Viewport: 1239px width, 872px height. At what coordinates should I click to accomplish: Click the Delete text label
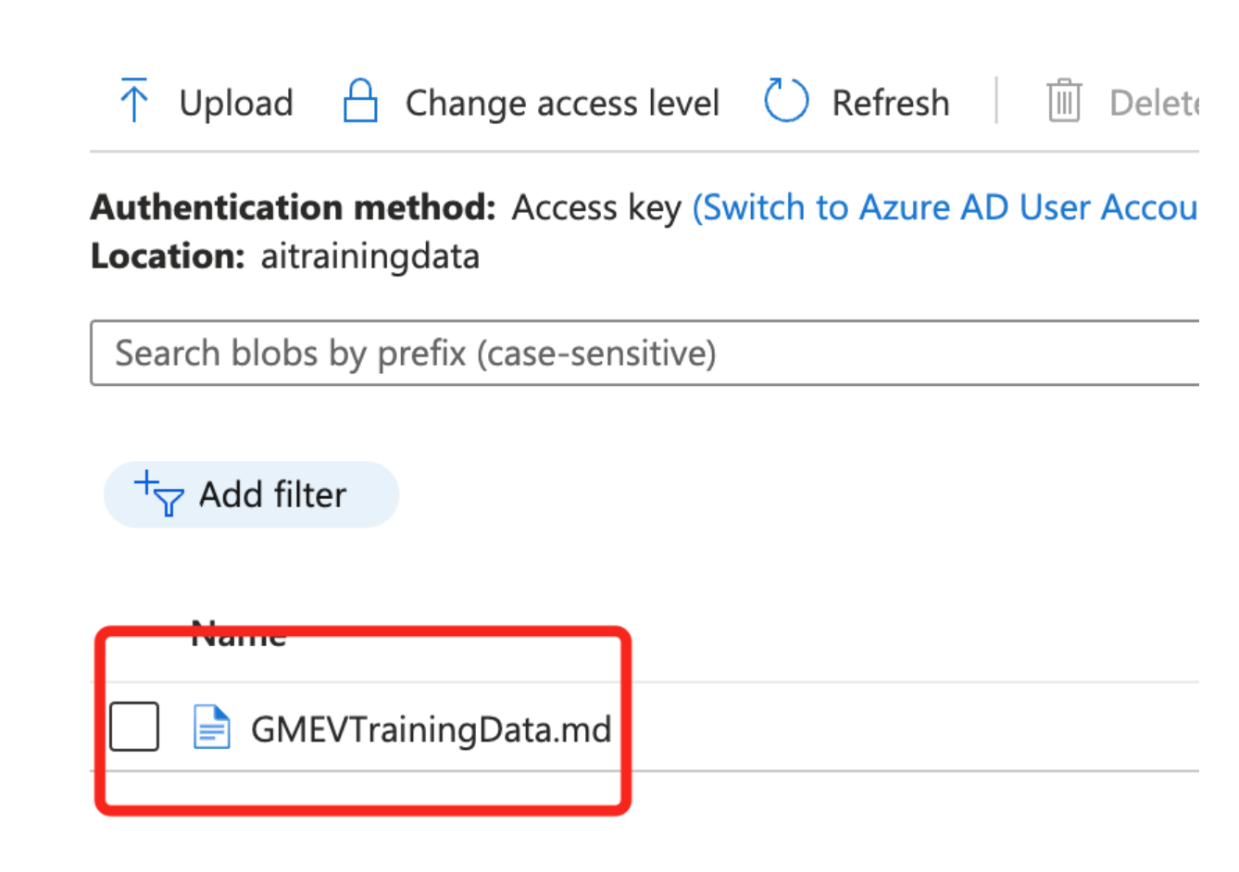(1154, 103)
